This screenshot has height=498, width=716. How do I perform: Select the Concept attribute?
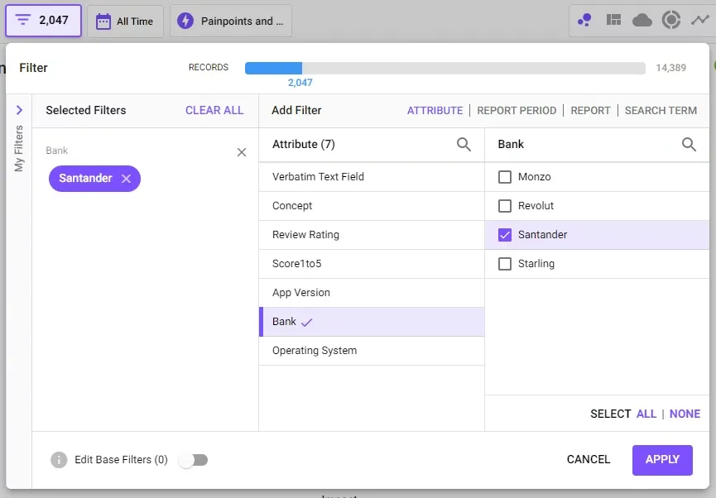click(x=372, y=206)
